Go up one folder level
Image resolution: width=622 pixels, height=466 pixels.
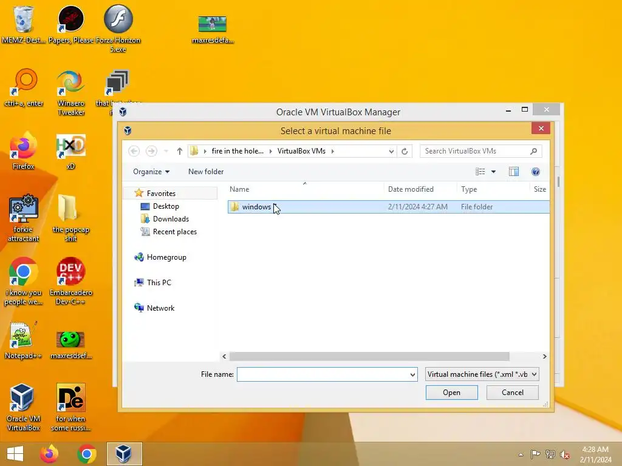click(x=180, y=151)
